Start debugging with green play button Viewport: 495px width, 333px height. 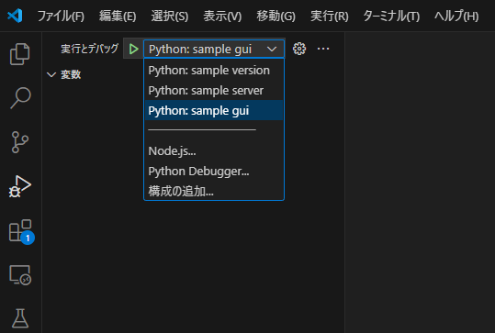[133, 49]
